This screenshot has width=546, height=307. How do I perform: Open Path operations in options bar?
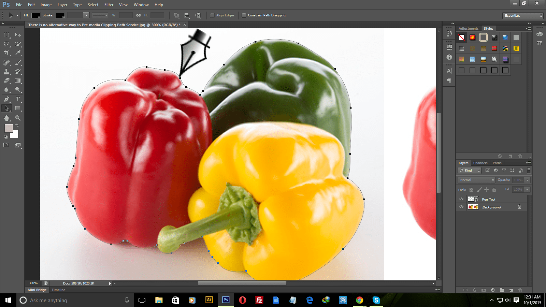(x=176, y=15)
